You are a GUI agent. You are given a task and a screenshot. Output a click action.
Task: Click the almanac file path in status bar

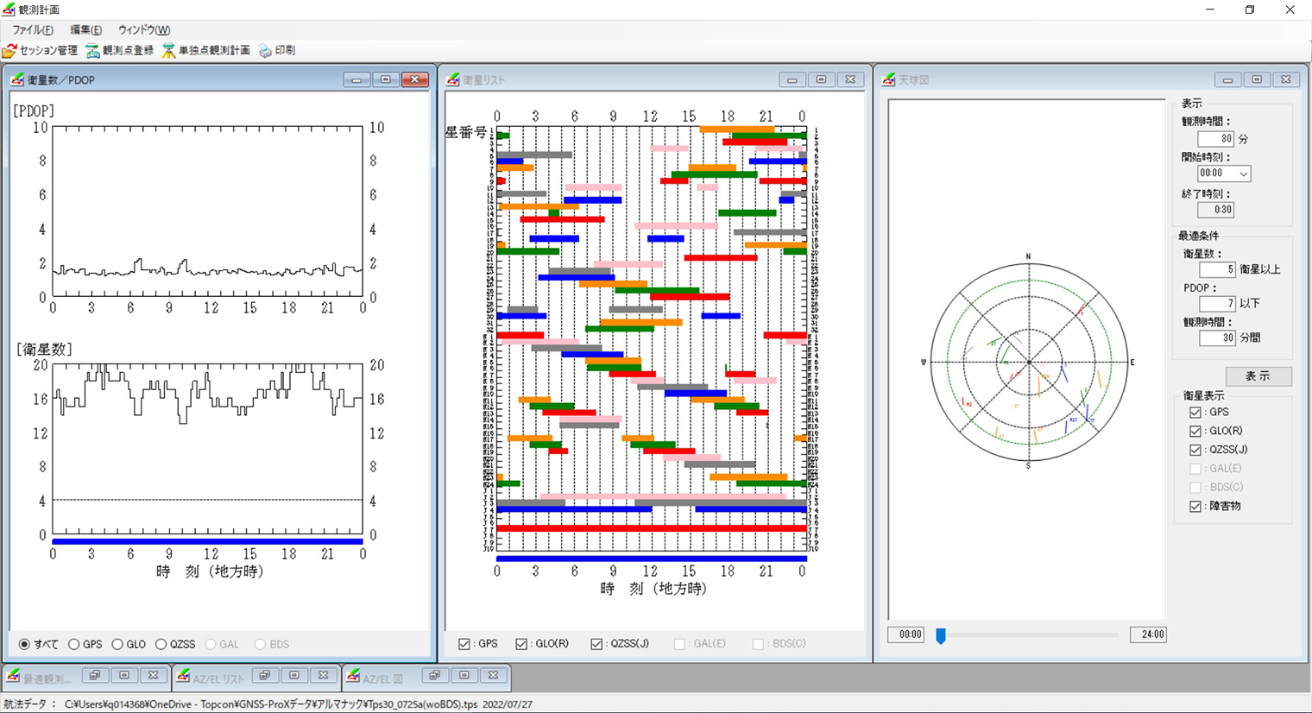[x=271, y=704]
